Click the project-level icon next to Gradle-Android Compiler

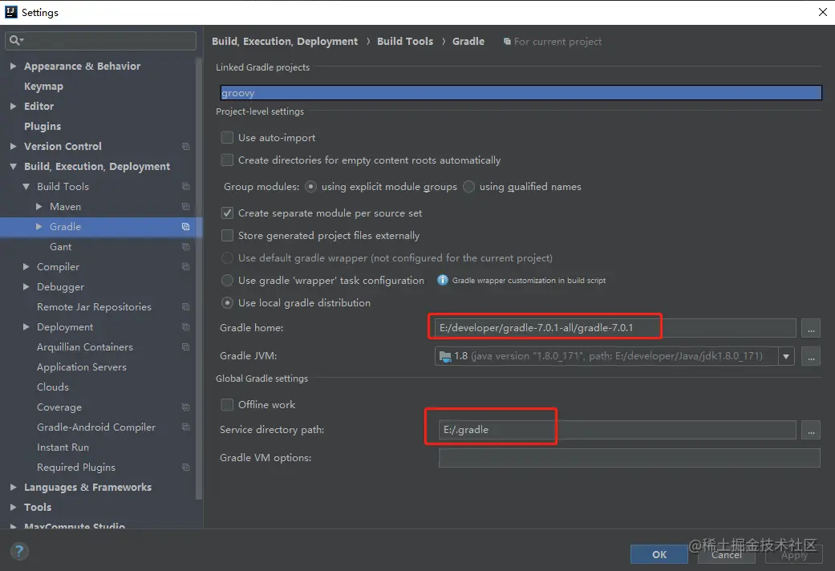(185, 427)
